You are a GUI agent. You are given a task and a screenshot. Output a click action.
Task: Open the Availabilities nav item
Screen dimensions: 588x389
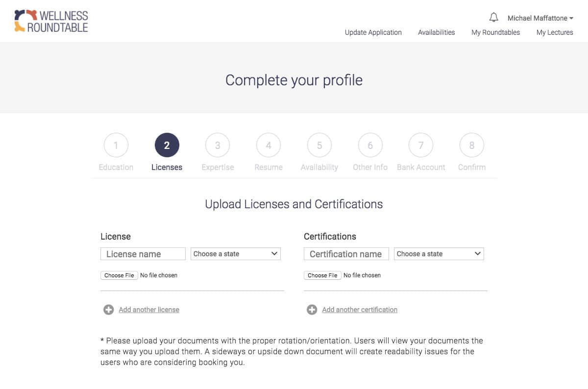click(436, 32)
